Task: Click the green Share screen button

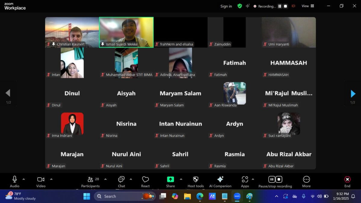Action: click(170, 182)
